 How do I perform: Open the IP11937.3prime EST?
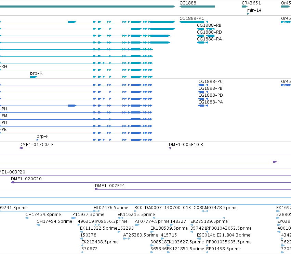74,218
